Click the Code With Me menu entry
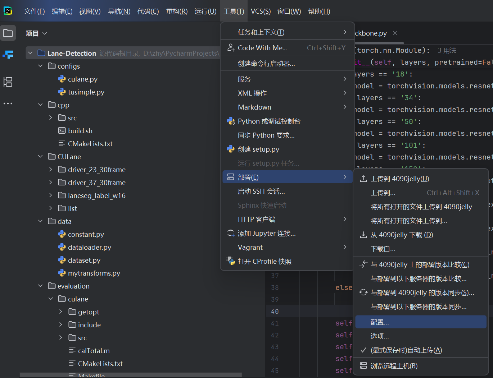Image resolution: width=493 pixels, height=378 pixels. [x=262, y=48]
